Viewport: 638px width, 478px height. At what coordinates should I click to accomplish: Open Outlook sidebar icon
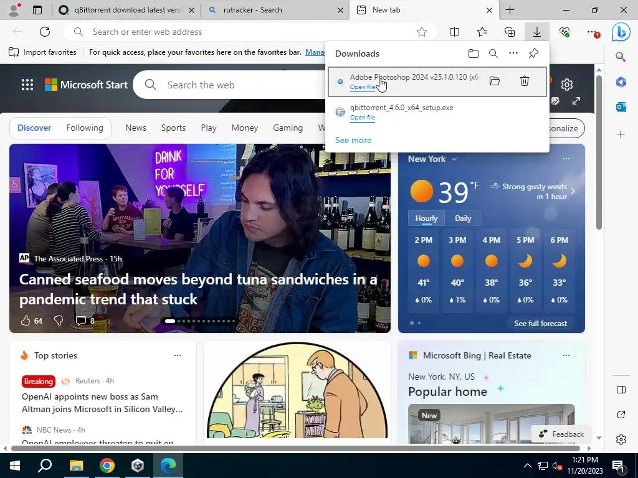tap(621, 107)
